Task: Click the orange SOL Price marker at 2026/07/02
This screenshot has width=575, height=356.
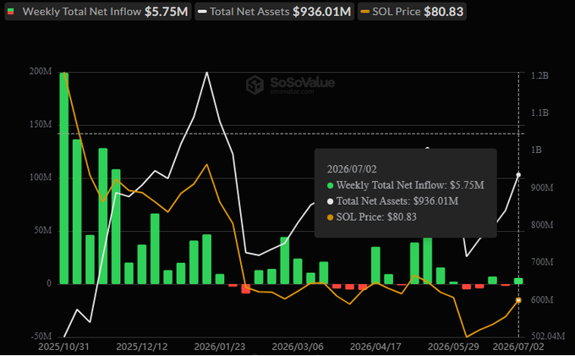Action: pos(518,300)
